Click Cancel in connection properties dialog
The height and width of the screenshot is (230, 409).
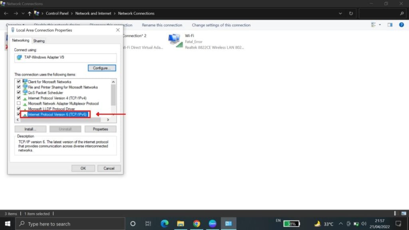109,169
